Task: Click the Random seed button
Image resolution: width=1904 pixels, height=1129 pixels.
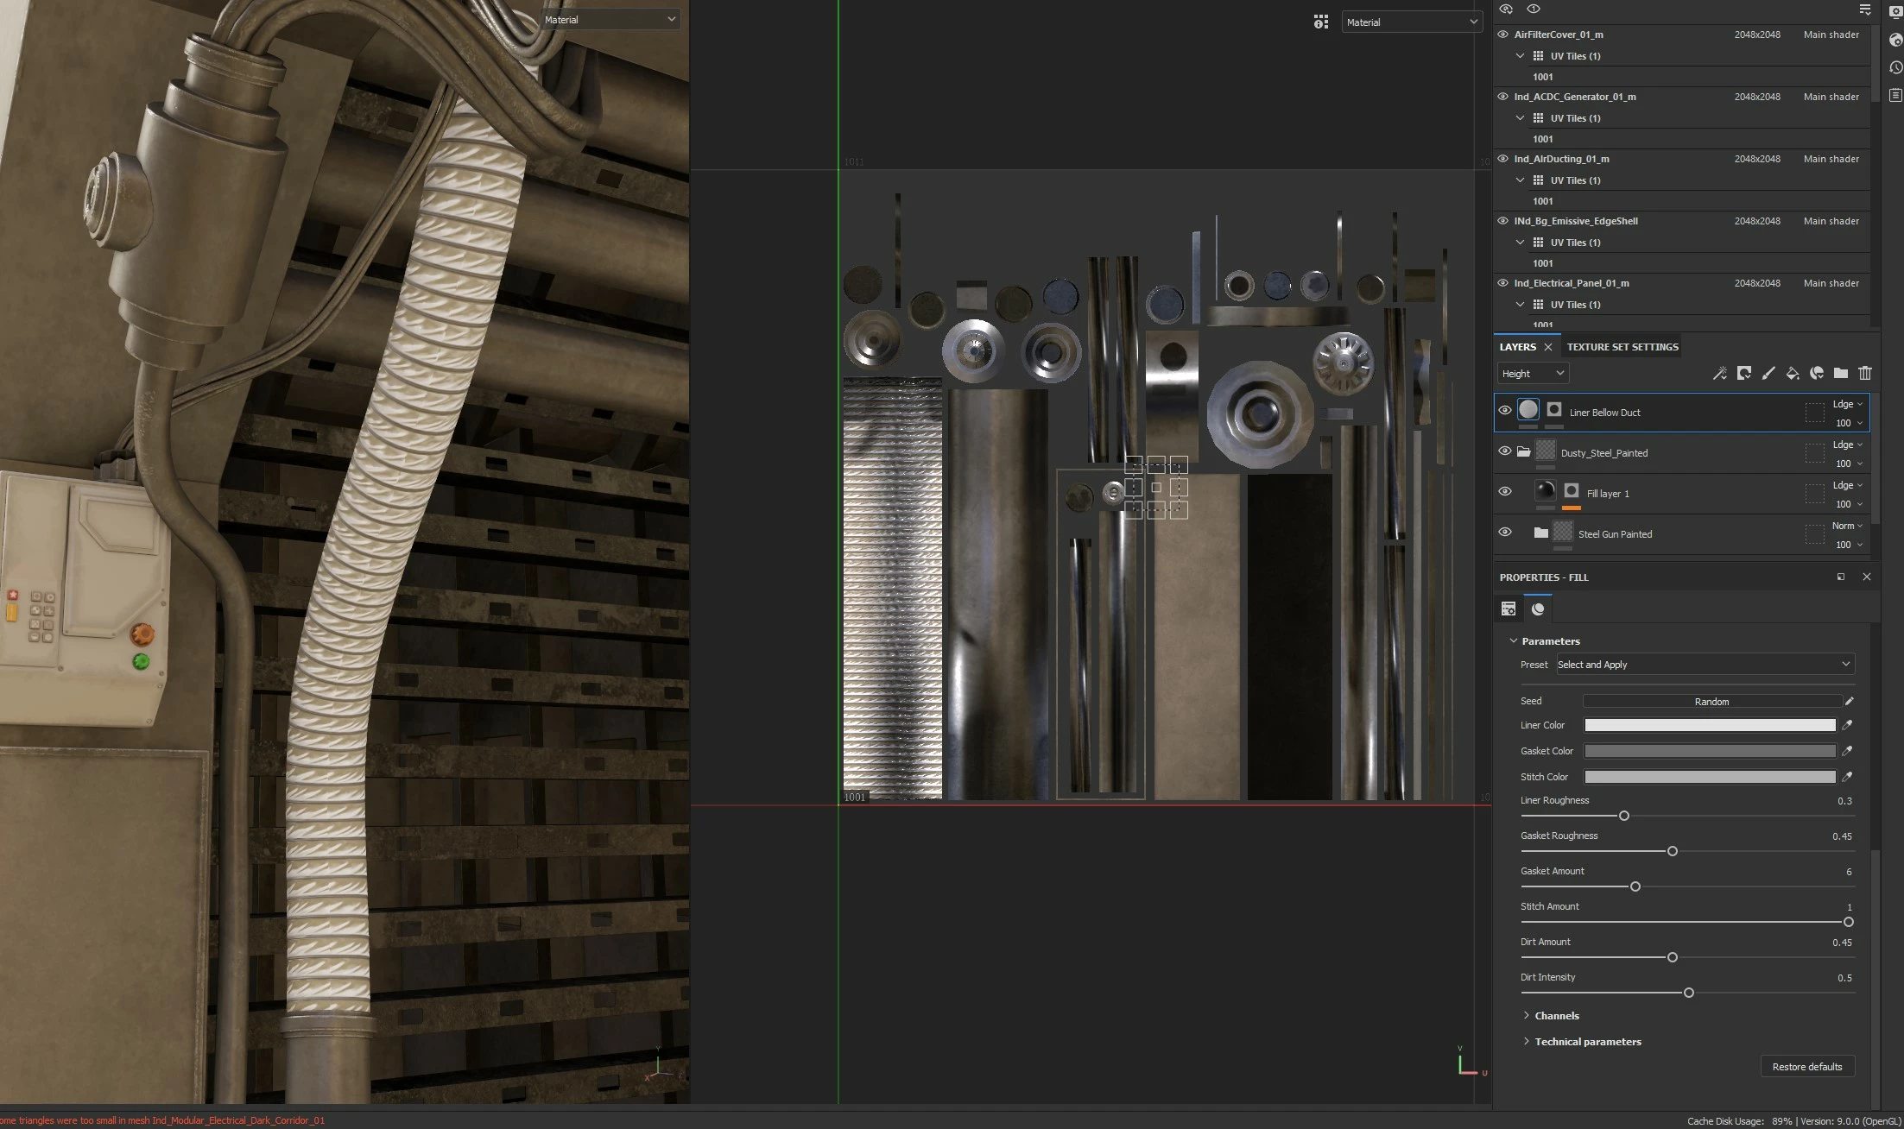Action: [x=1711, y=702]
